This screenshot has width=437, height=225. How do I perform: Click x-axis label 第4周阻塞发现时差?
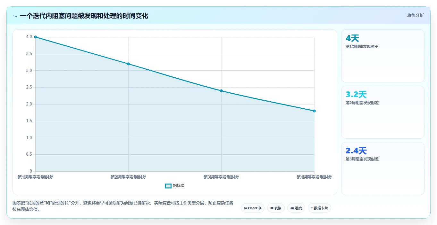click(314, 177)
